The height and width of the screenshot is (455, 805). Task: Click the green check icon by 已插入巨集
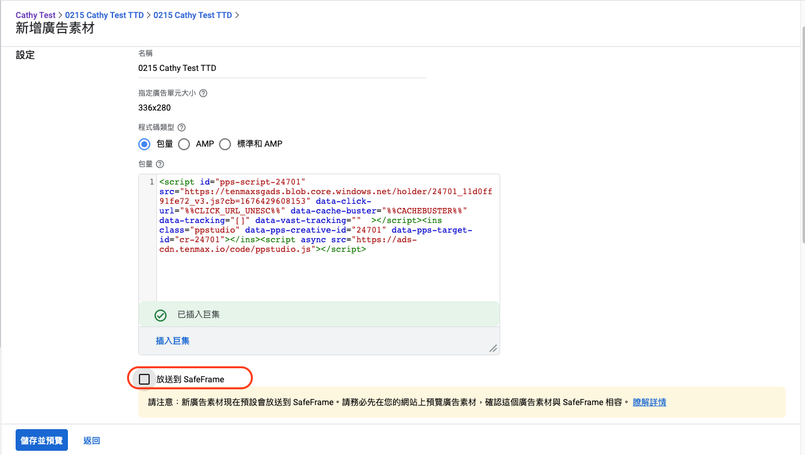[160, 315]
